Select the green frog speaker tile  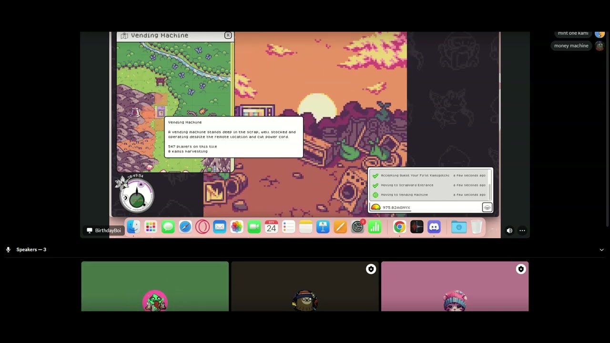pyautogui.click(x=155, y=286)
